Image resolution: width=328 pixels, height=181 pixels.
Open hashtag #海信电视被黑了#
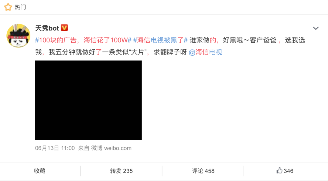tap(160, 40)
